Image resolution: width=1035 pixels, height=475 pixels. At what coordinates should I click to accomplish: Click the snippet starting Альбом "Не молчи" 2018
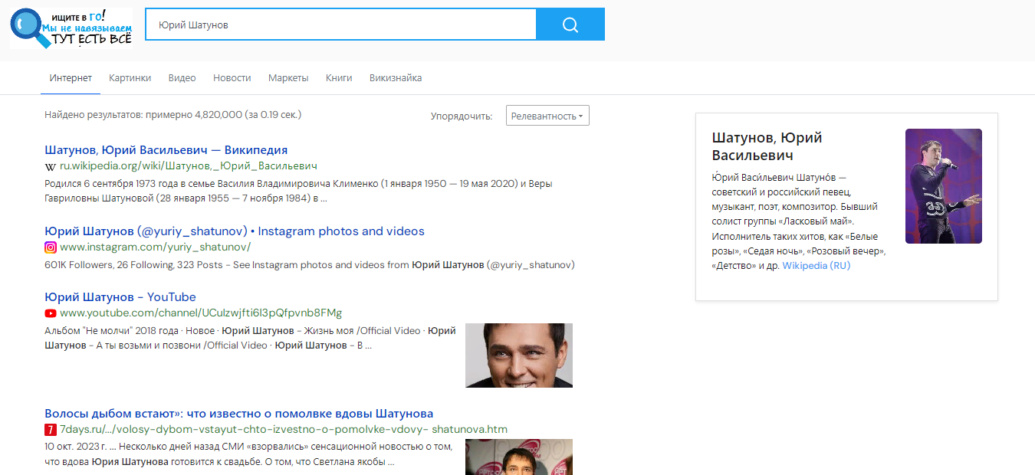coord(250,338)
